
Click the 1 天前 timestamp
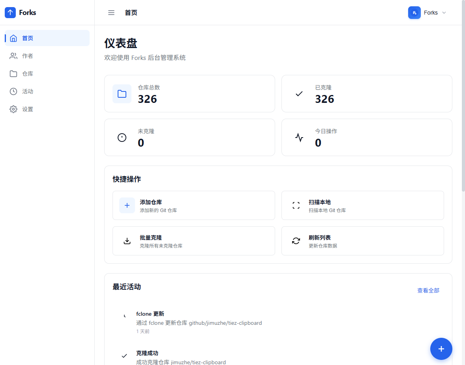point(143,331)
